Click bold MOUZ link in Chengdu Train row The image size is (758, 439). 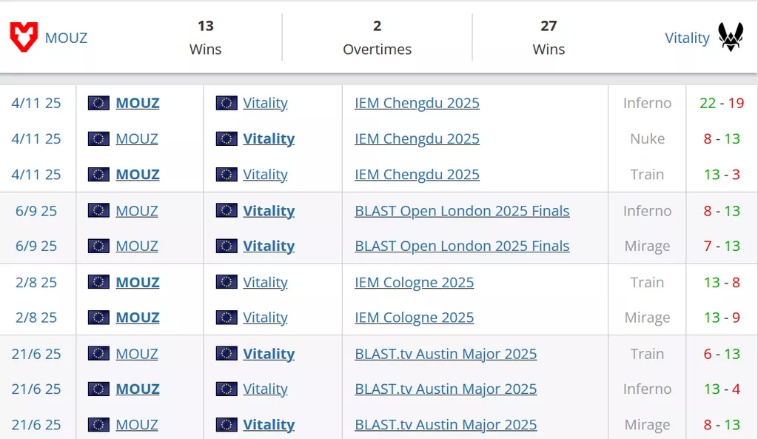click(138, 175)
